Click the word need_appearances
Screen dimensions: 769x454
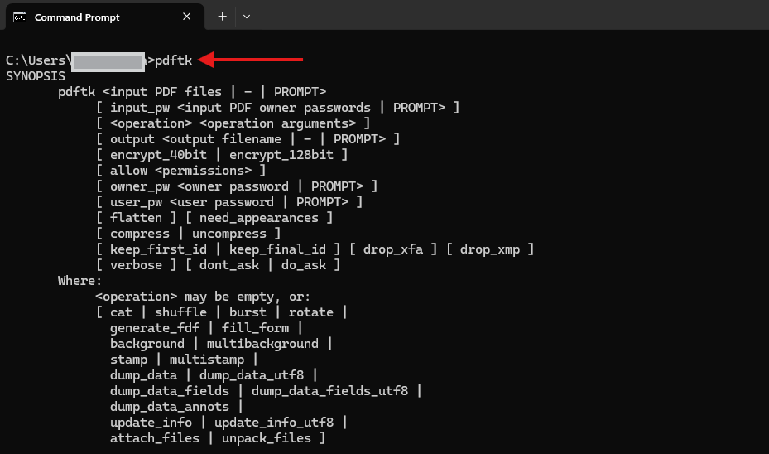259,217
